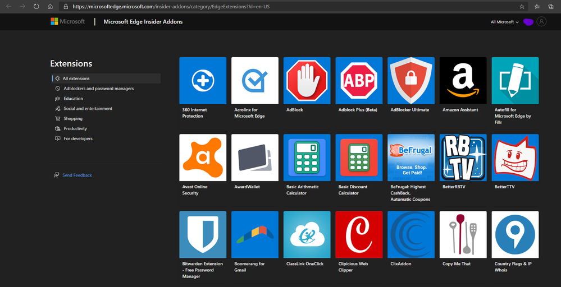Click the purple profile badge in header
The image size is (561, 287).
pos(528,22)
